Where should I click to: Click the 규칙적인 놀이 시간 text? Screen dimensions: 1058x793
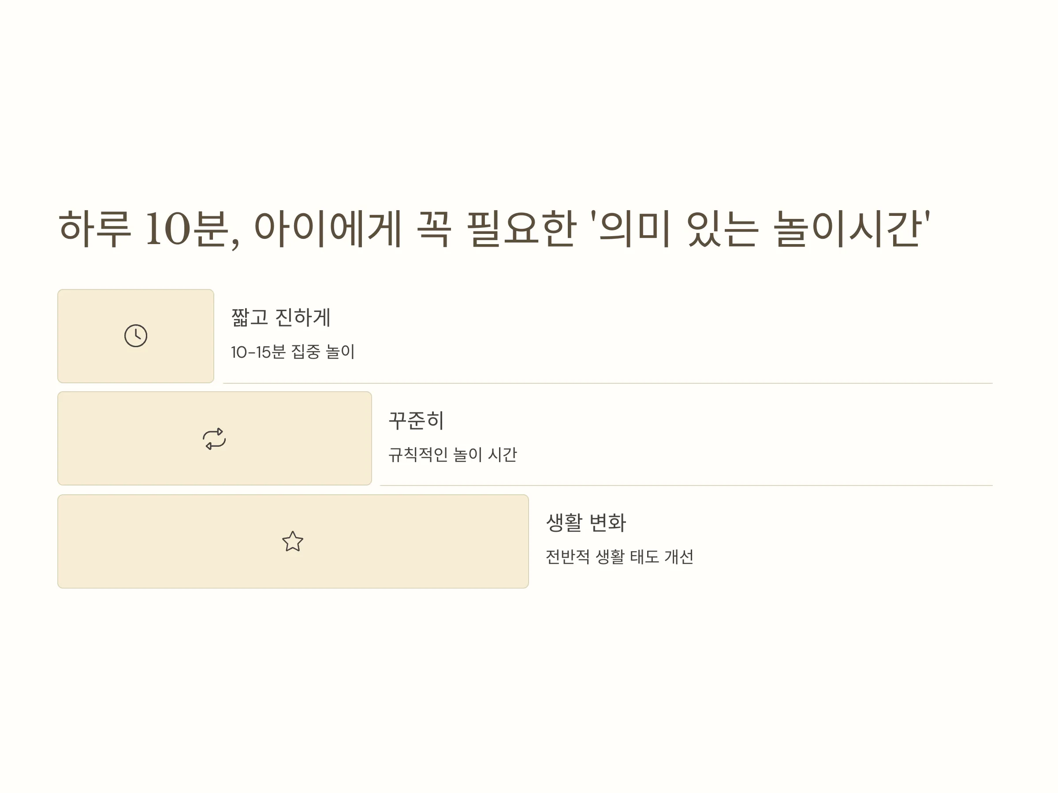(452, 454)
